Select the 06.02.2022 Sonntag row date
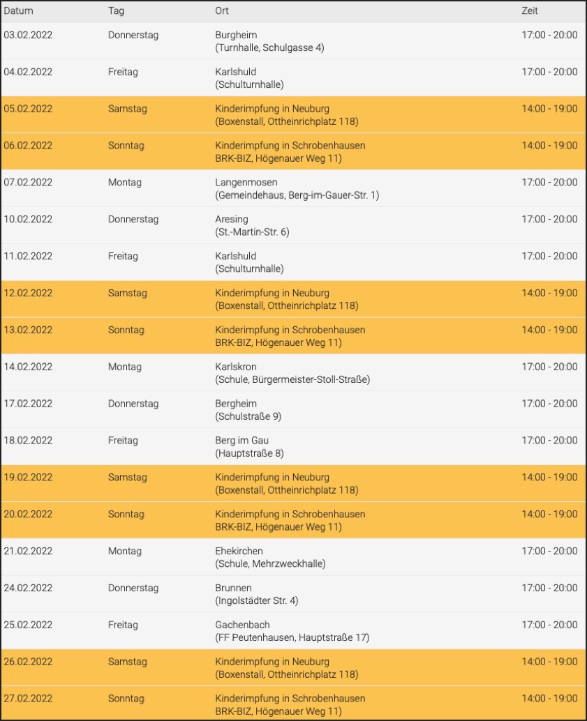 (28, 146)
